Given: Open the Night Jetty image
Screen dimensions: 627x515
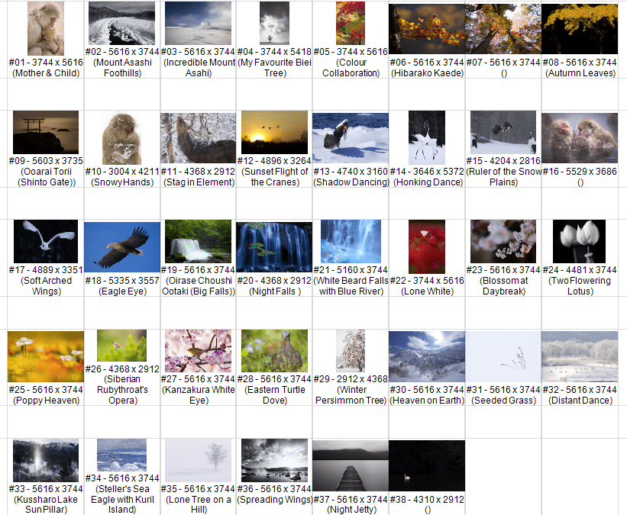Looking at the screenshot, I should click(x=351, y=466).
